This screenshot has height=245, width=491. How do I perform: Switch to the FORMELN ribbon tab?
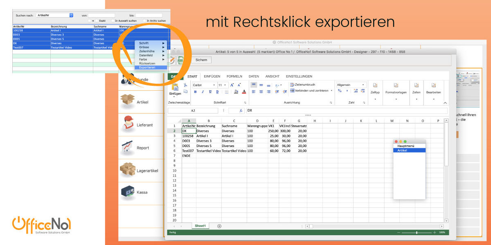coord(234,76)
